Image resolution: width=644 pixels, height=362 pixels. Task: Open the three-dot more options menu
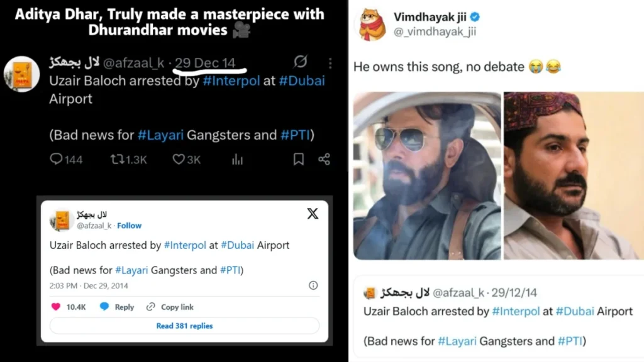[x=330, y=63]
